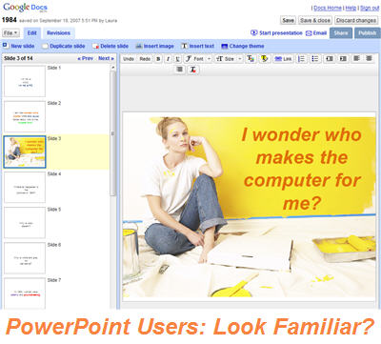Viewport: 381px width, 344px height.
Task: Increase indent of selected text
Action: [x=343, y=59]
